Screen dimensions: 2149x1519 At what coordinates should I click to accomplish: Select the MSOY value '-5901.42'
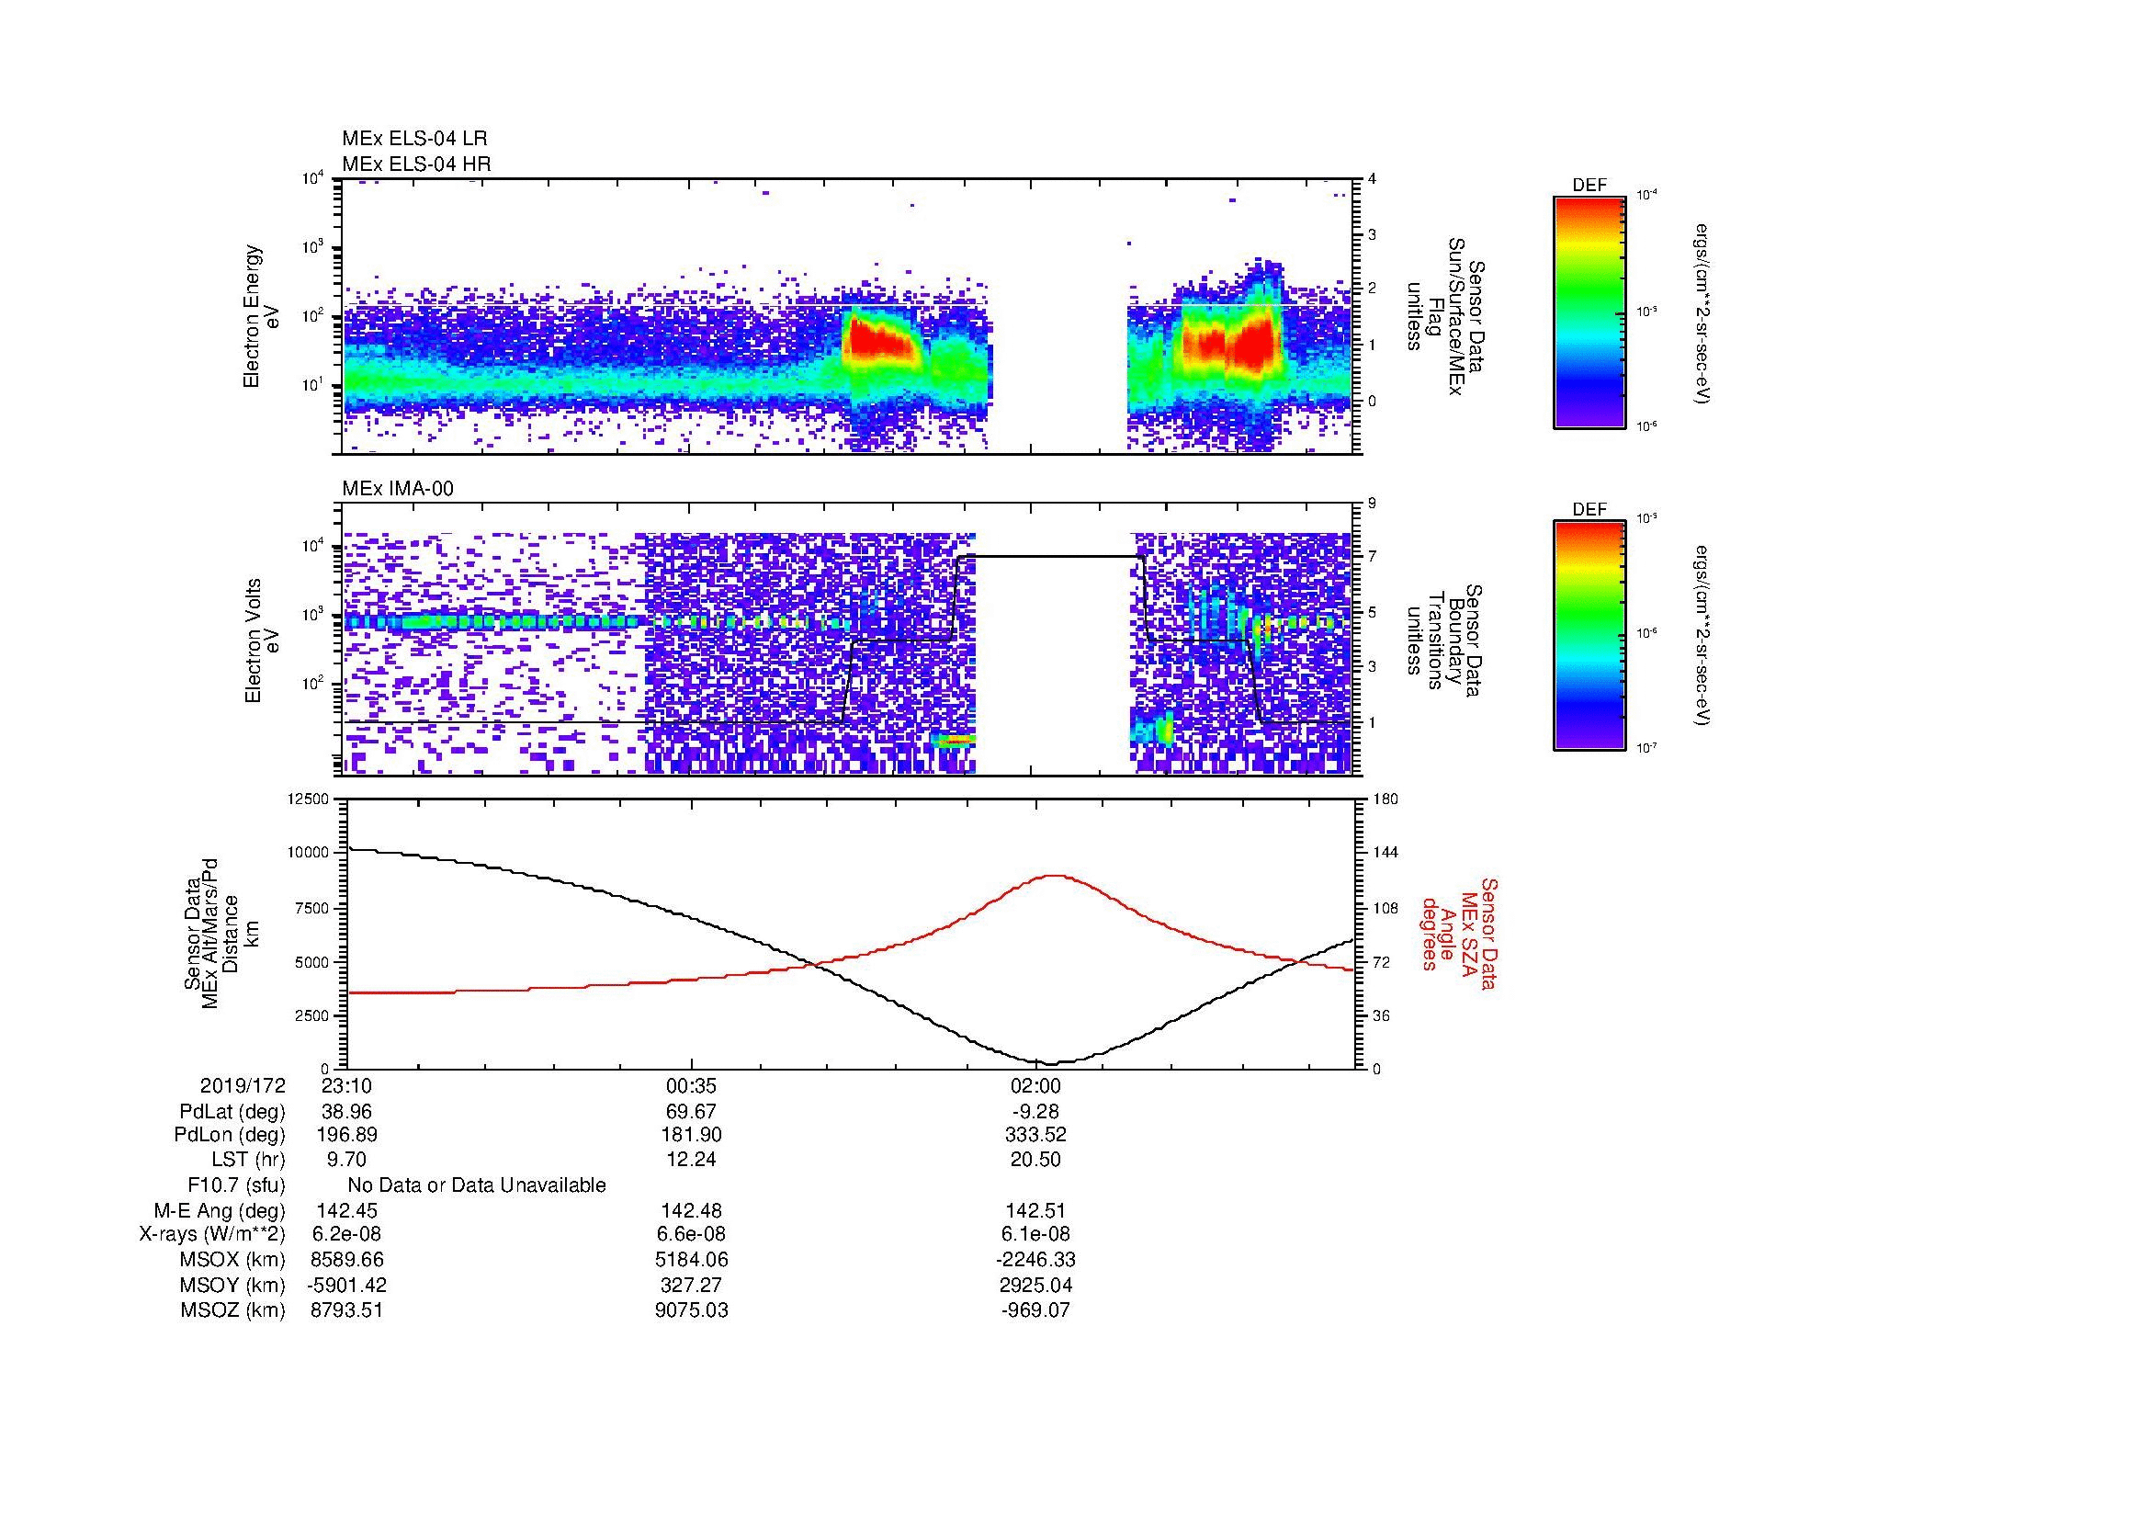(347, 1285)
